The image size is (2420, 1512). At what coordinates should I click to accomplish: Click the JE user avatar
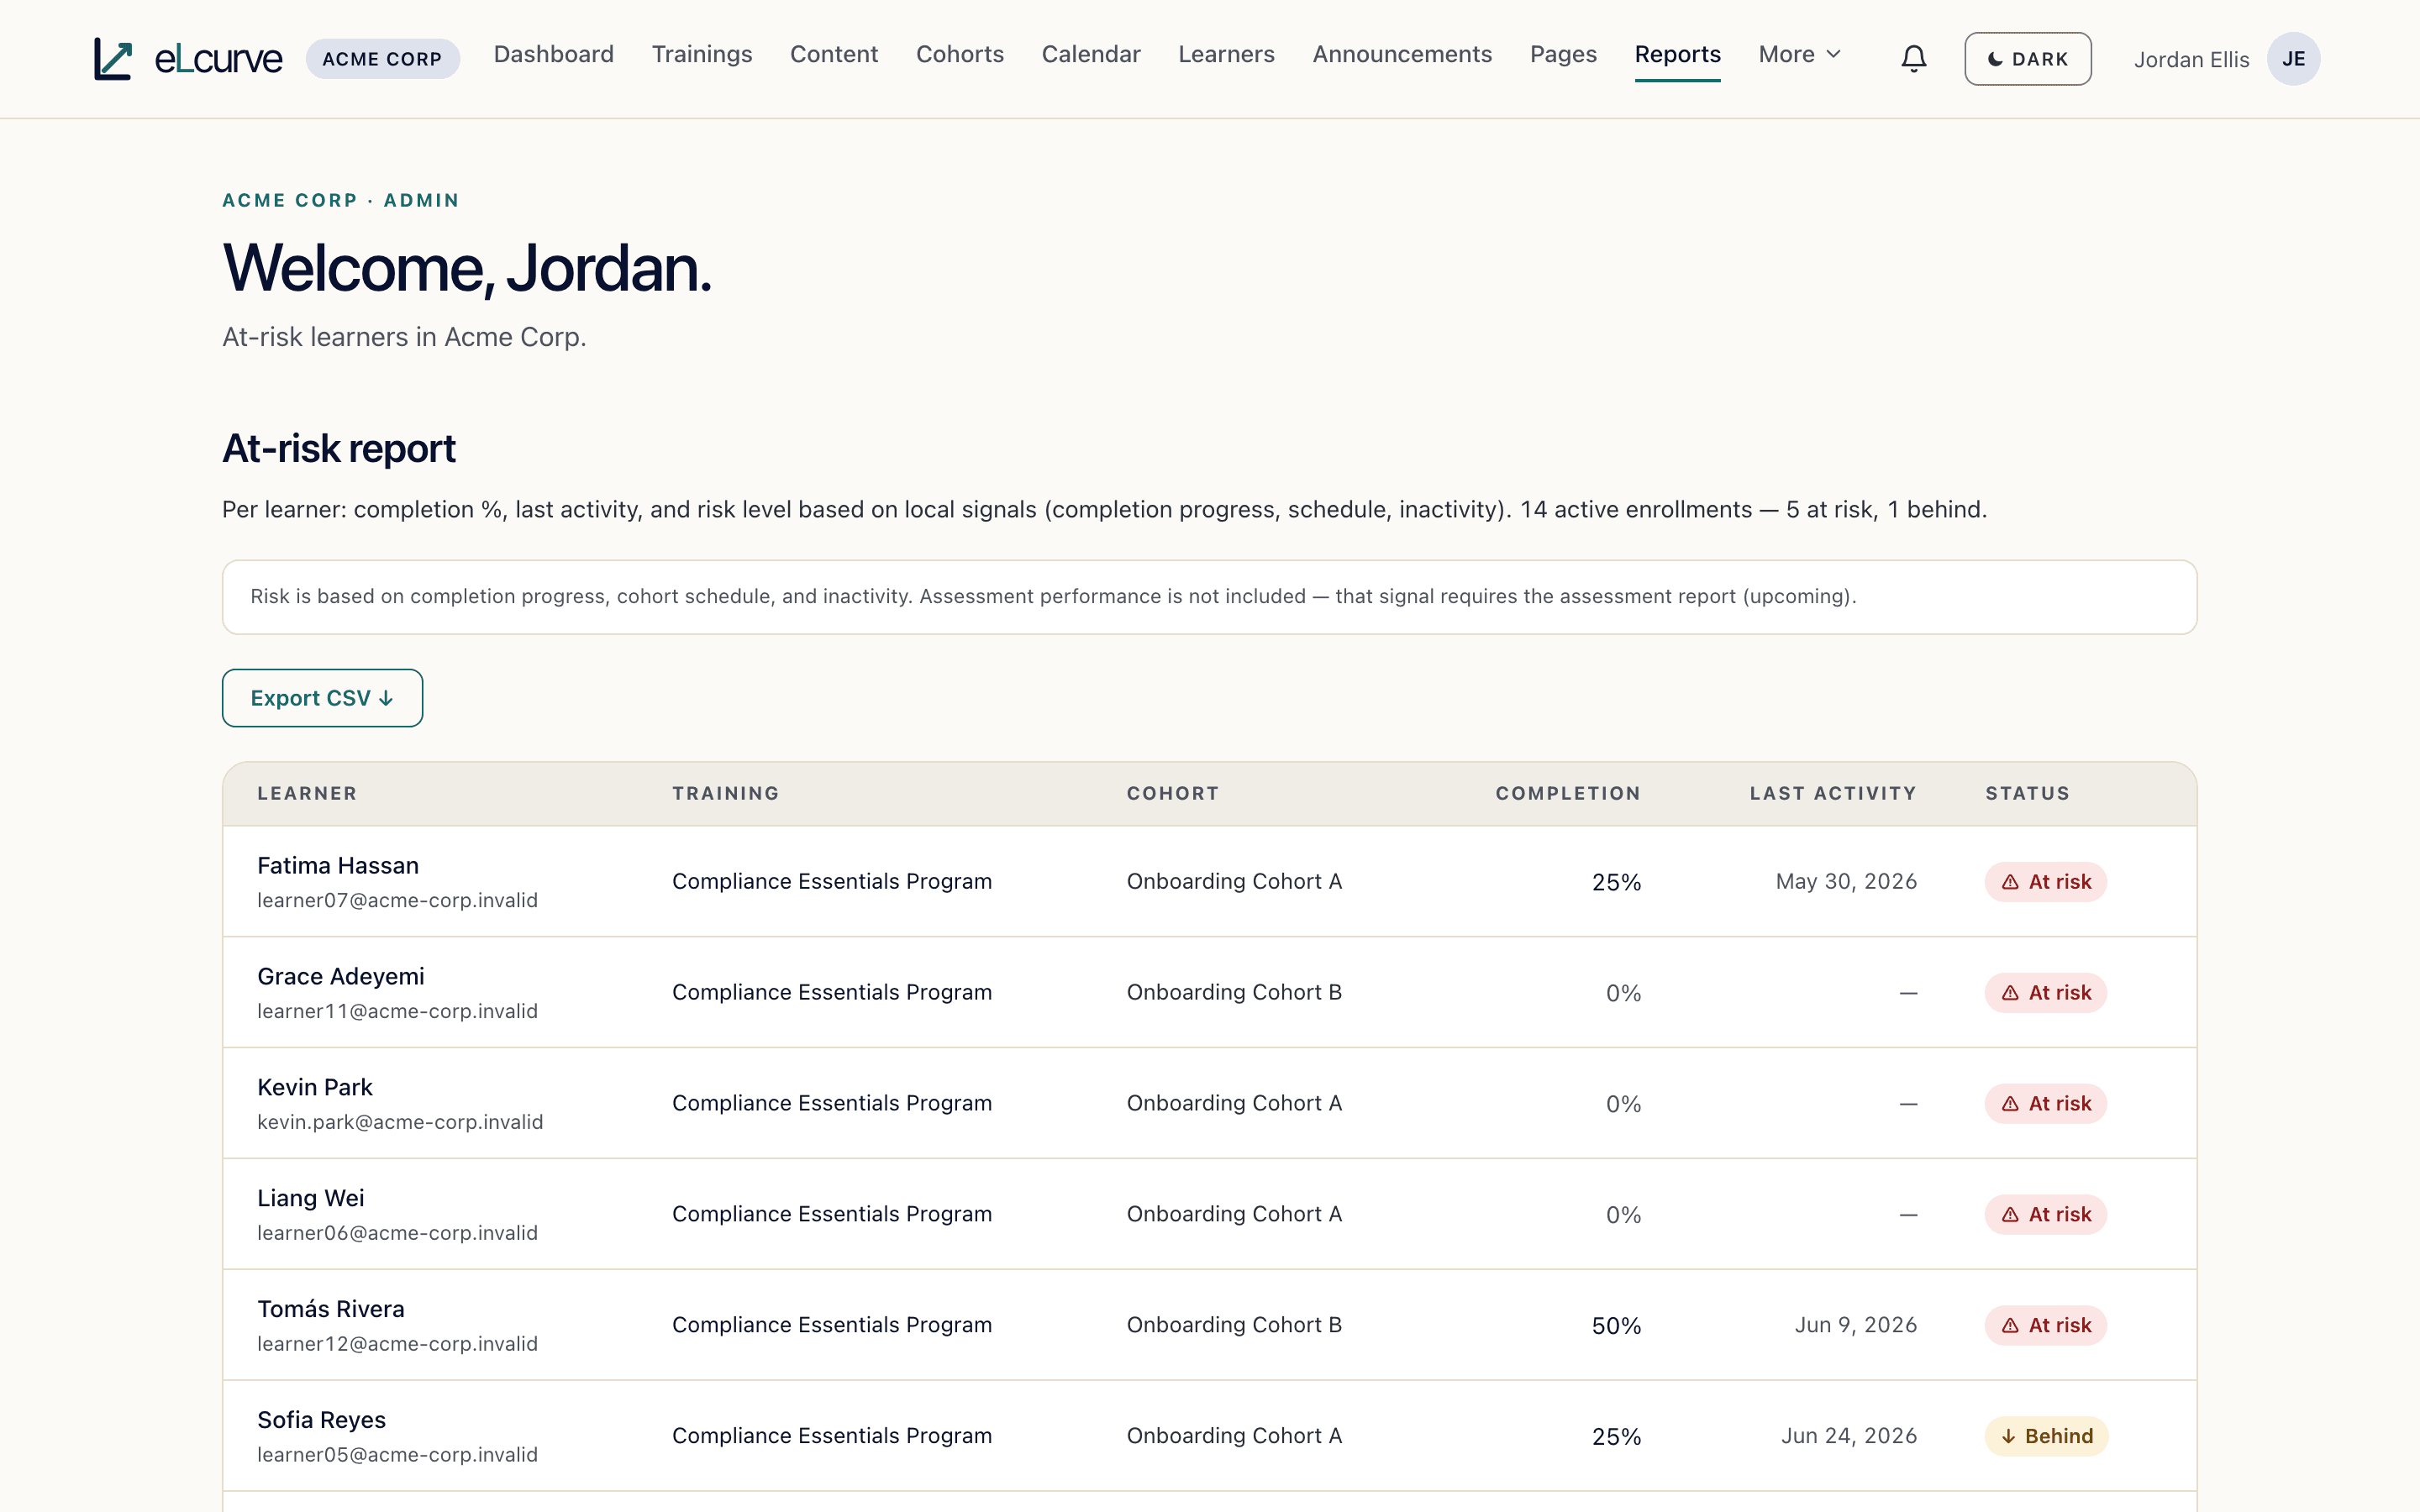point(2293,59)
